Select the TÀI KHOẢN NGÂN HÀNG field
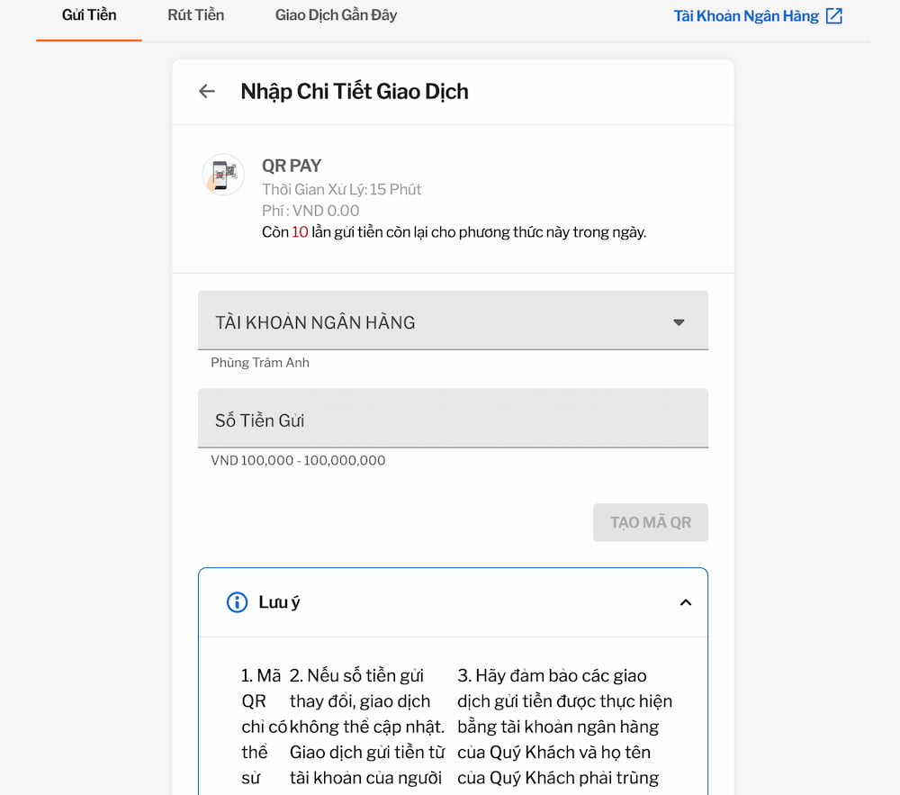This screenshot has width=900, height=795. (x=432, y=321)
